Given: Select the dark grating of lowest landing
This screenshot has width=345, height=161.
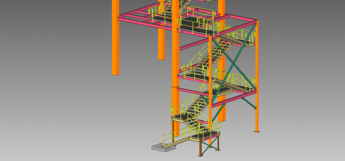Looking at the screenshot, I should 205,135.
